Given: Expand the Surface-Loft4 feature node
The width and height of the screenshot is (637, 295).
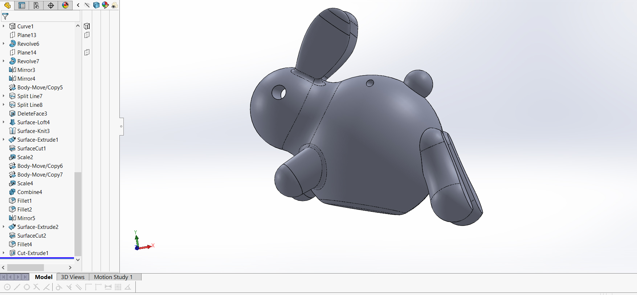Looking at the screenshot, I should [4, 122].
